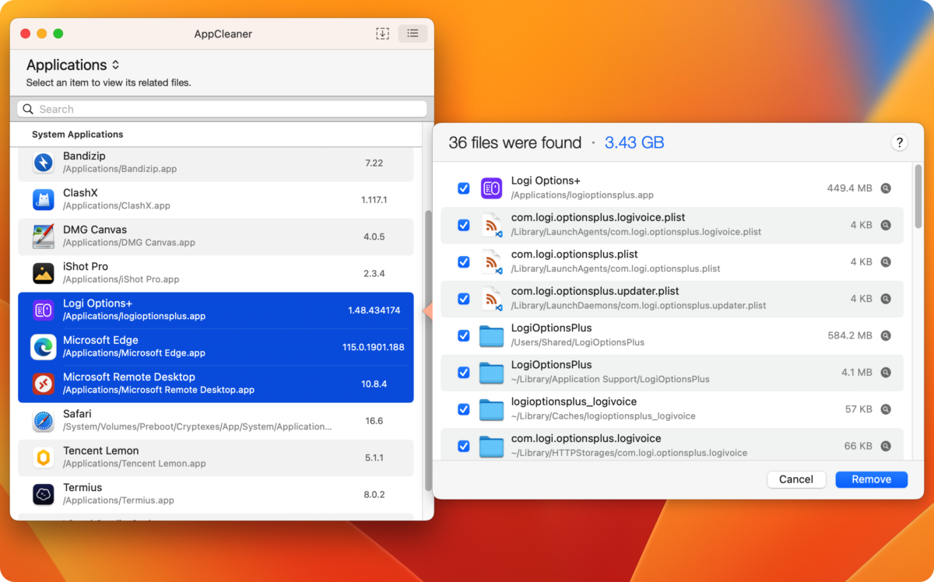The width and height of the screenshot is (934, 582).
Task: Click the Safari compass icon
Action: pyautogui.click(x=44, y=420)
